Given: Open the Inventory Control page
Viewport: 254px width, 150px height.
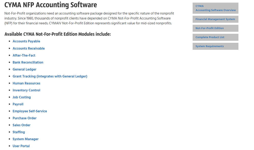Looking at the screenshot, I should (x=26, y=90).
